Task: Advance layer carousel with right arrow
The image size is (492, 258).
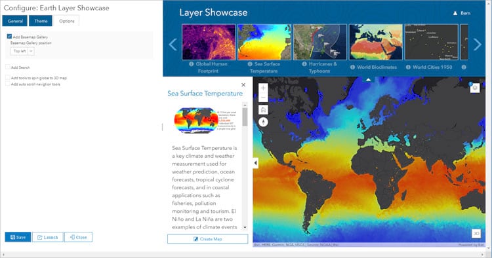Action: pos(478,45)
